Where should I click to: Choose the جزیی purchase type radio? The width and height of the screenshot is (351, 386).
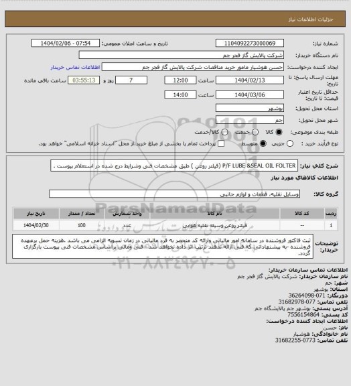(290, 143)
